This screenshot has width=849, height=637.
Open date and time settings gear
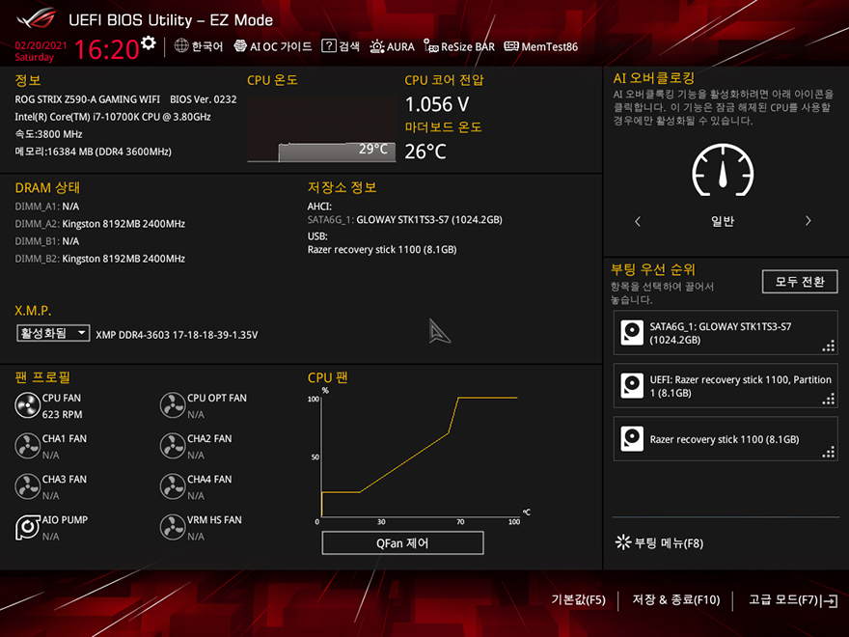149,42
